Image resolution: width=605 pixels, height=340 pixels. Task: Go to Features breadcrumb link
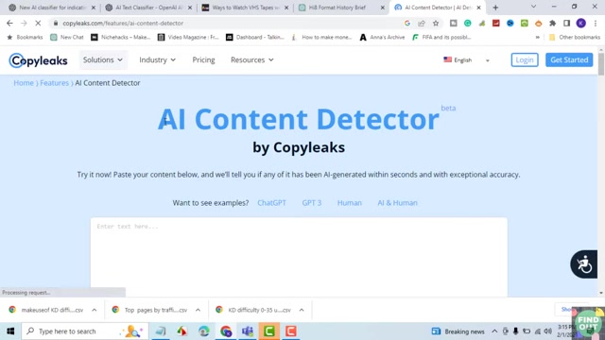[x=55, y=83]
